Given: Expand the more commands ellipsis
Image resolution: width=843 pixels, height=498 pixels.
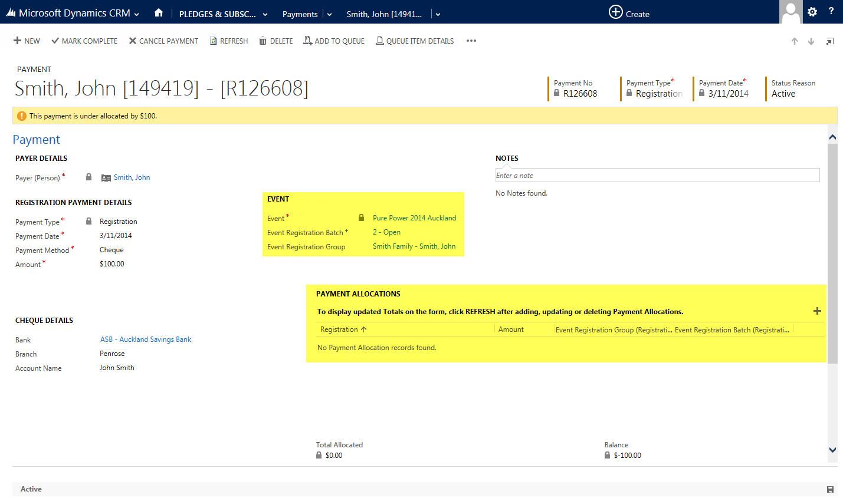Looking at the screenshot, I should click(x=471, y=41).
